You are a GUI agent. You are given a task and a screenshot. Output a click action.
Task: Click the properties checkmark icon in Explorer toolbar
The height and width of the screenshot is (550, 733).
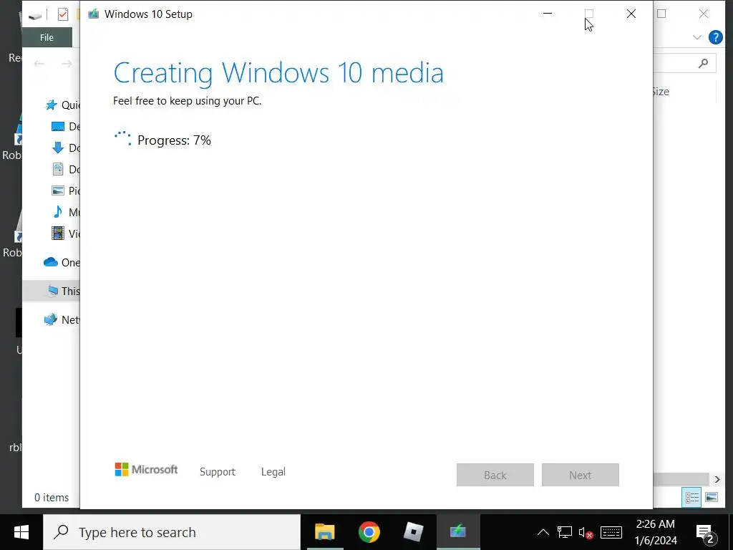coord(63,14)
